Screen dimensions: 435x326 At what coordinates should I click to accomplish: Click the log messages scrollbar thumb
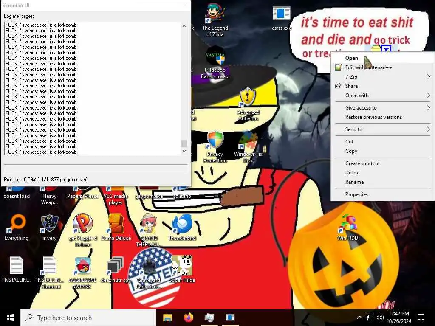[184, 143]
